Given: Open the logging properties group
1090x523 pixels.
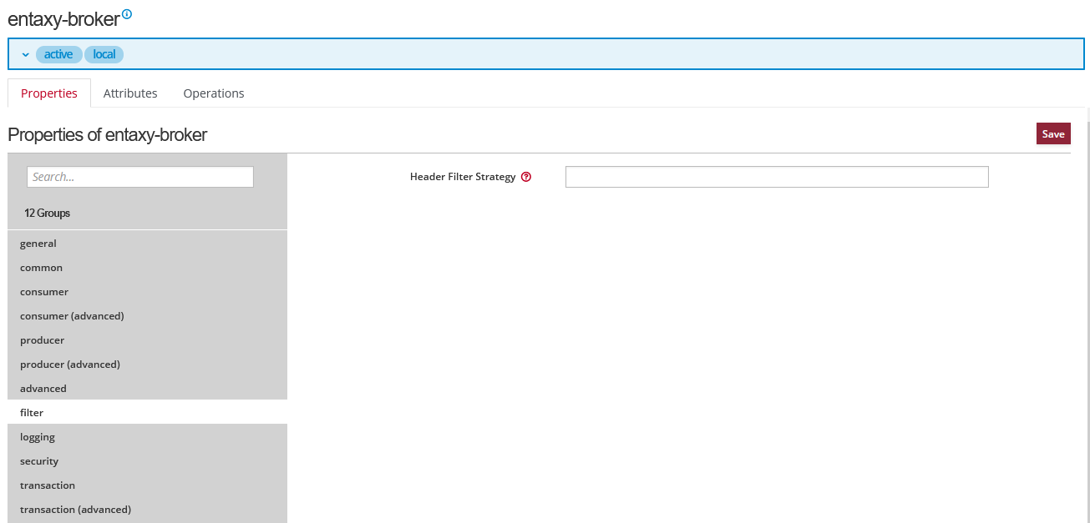Looking at the screenshot, I should 38,437.
